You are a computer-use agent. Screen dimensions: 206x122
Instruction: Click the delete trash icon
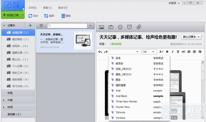(x=63, y=16)
